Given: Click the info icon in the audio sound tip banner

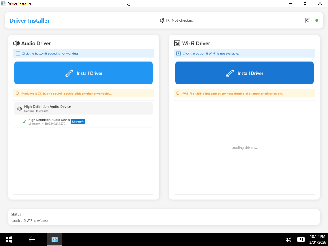Looking at the screenshot, I should (18, 53).
